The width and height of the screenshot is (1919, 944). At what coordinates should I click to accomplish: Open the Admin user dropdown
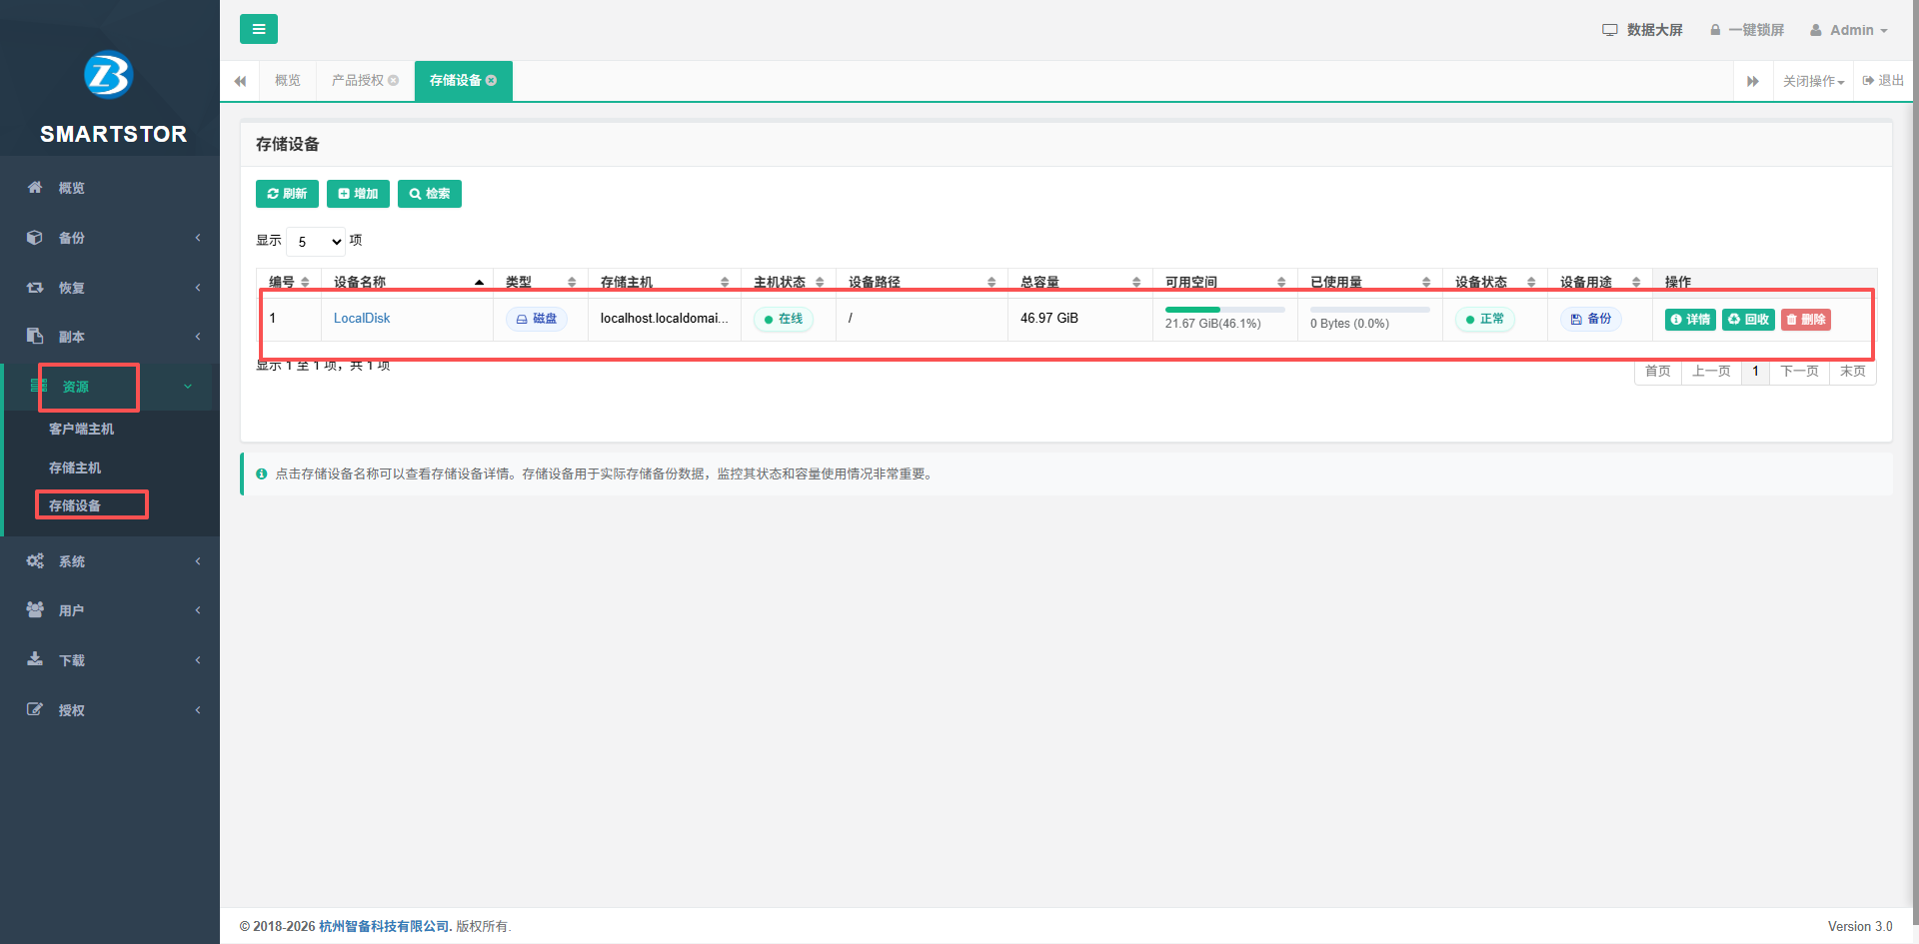[1849, 30]
